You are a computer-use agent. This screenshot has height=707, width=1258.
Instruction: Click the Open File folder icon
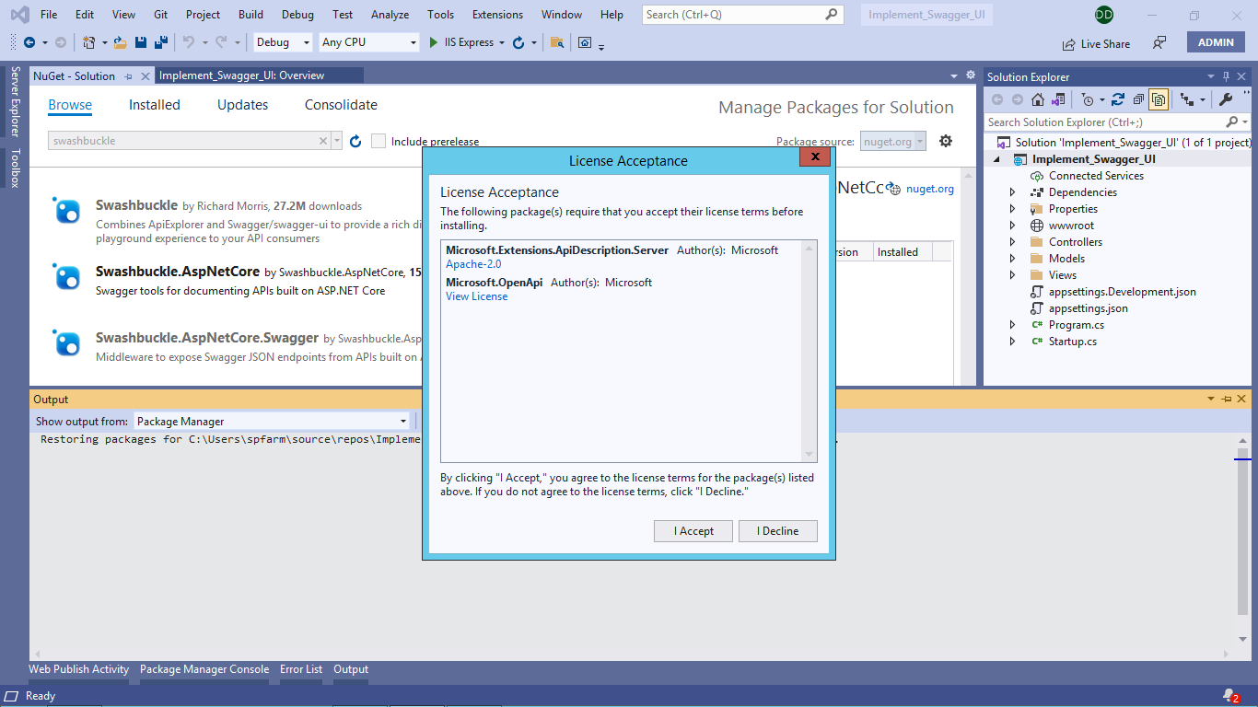coord(121,42)
